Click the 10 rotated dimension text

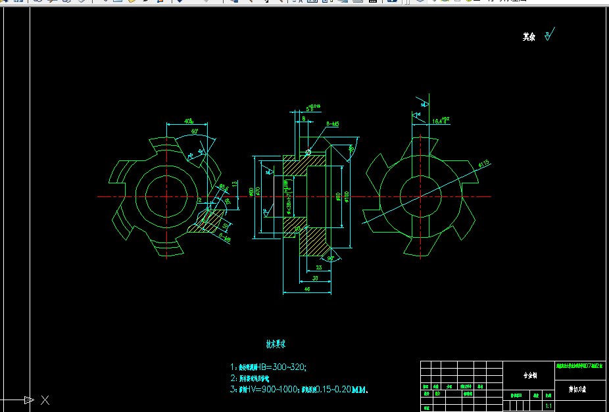coord(225,226)
